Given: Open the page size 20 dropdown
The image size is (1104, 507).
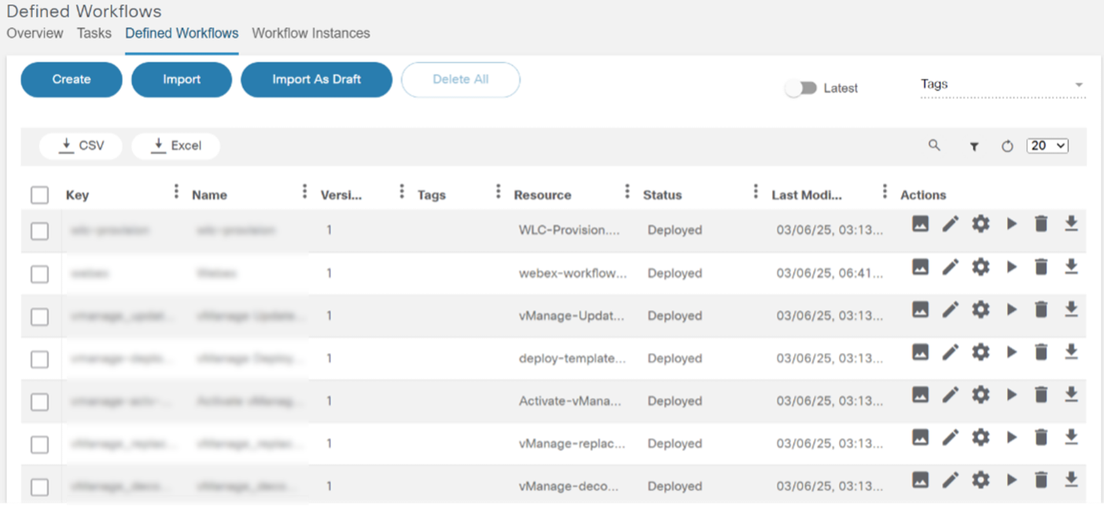Looking at the screenshot, I should tap(1047, 145).
